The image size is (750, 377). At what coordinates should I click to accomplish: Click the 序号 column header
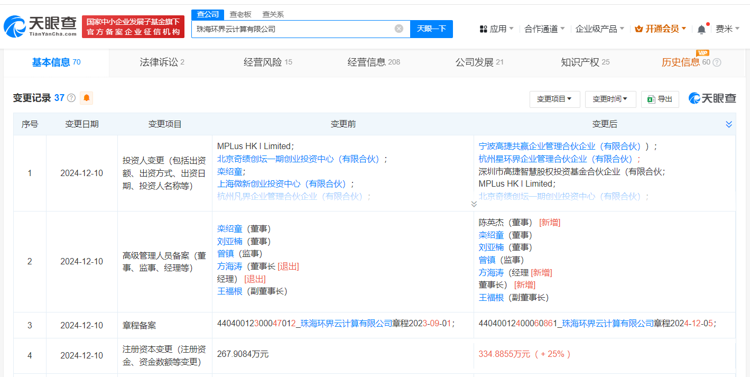pyautogui.click(x=30, y=124)
